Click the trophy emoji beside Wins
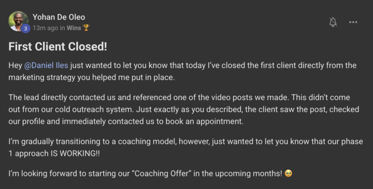The image size is (373, 189). [86, 28]
